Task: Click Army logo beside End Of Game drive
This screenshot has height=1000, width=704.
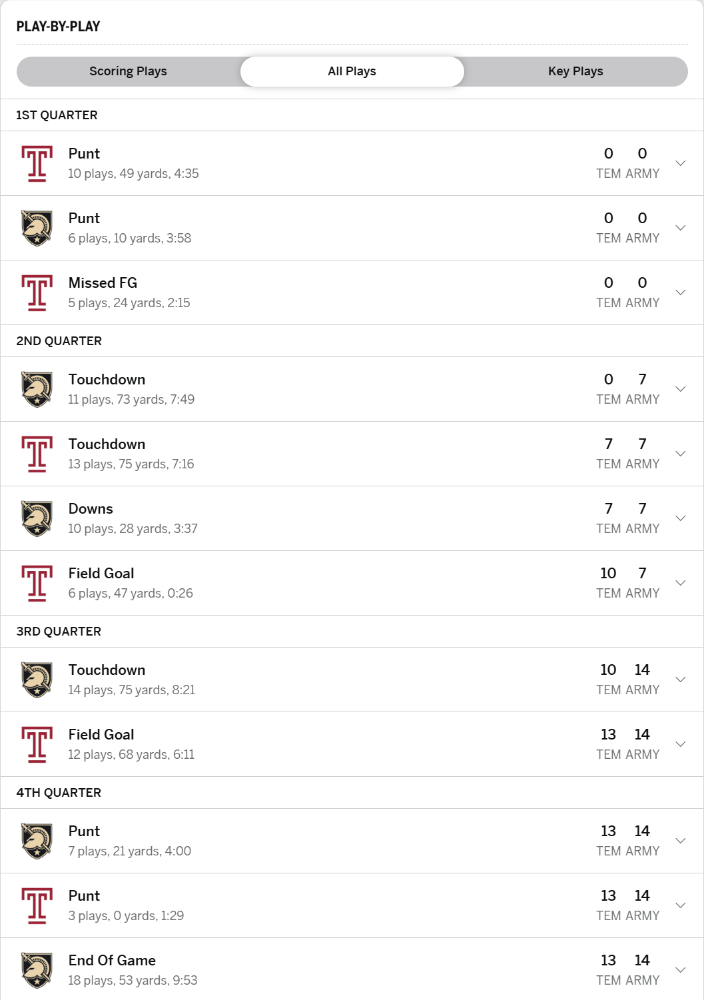Action: coord(37,970)
